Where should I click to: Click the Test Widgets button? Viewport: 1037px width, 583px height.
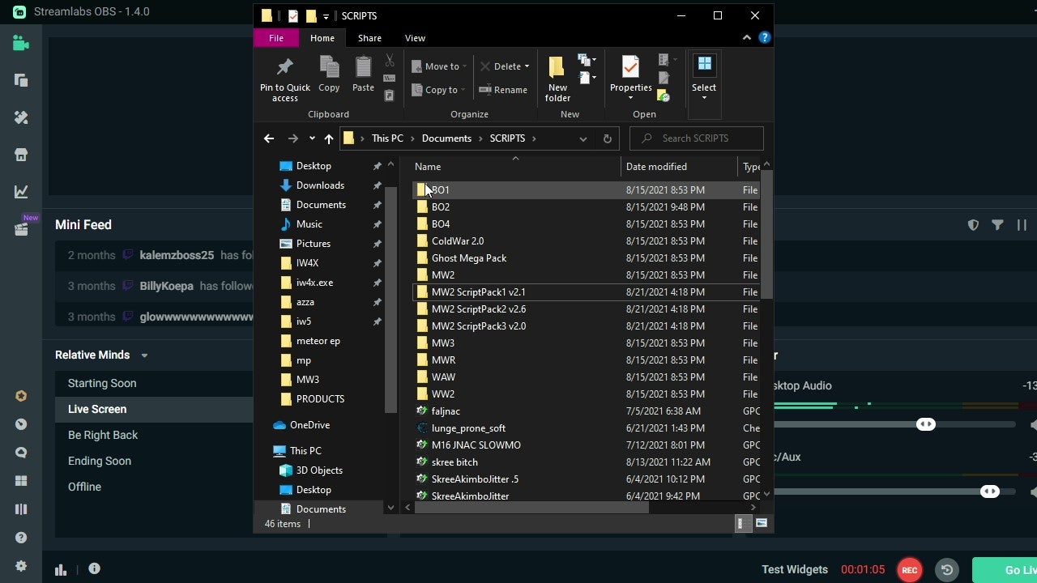794,570
